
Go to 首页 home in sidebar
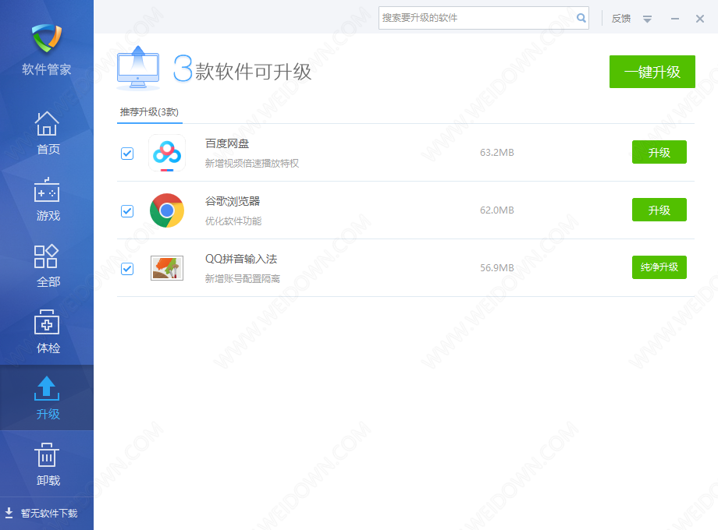(x=47, y=133)
